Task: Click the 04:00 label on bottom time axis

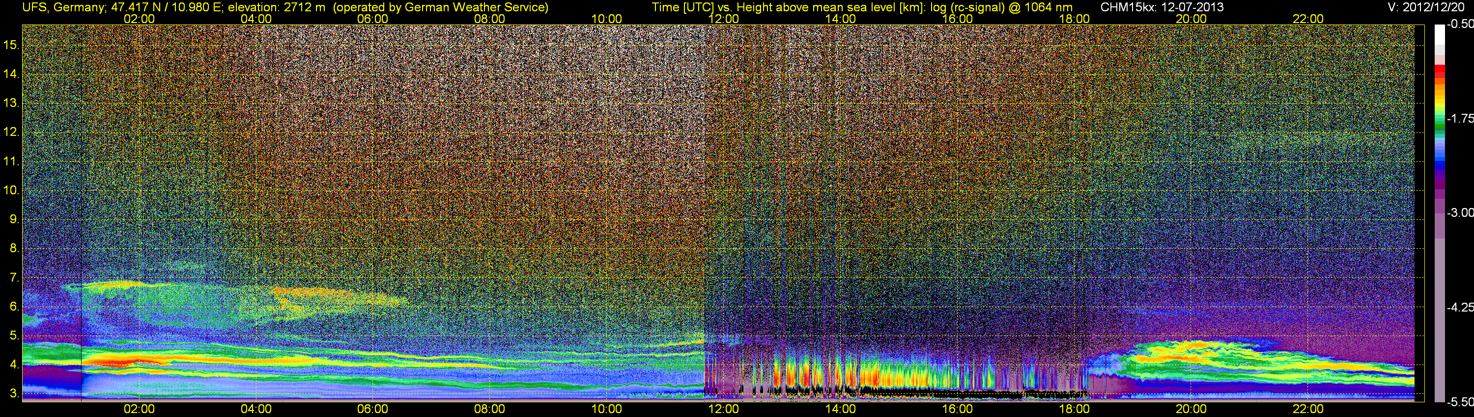Action: coord(256,409)
